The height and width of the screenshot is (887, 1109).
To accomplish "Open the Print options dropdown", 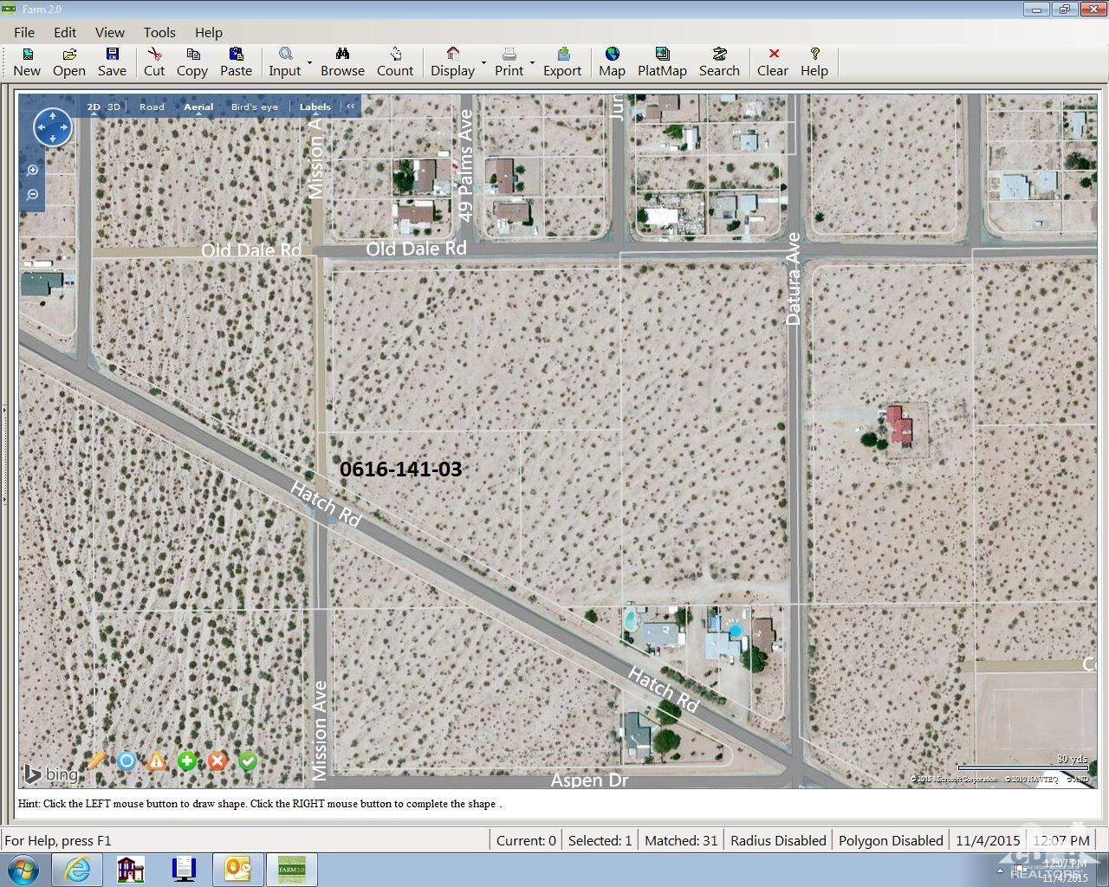I will (x=531, y=62).
